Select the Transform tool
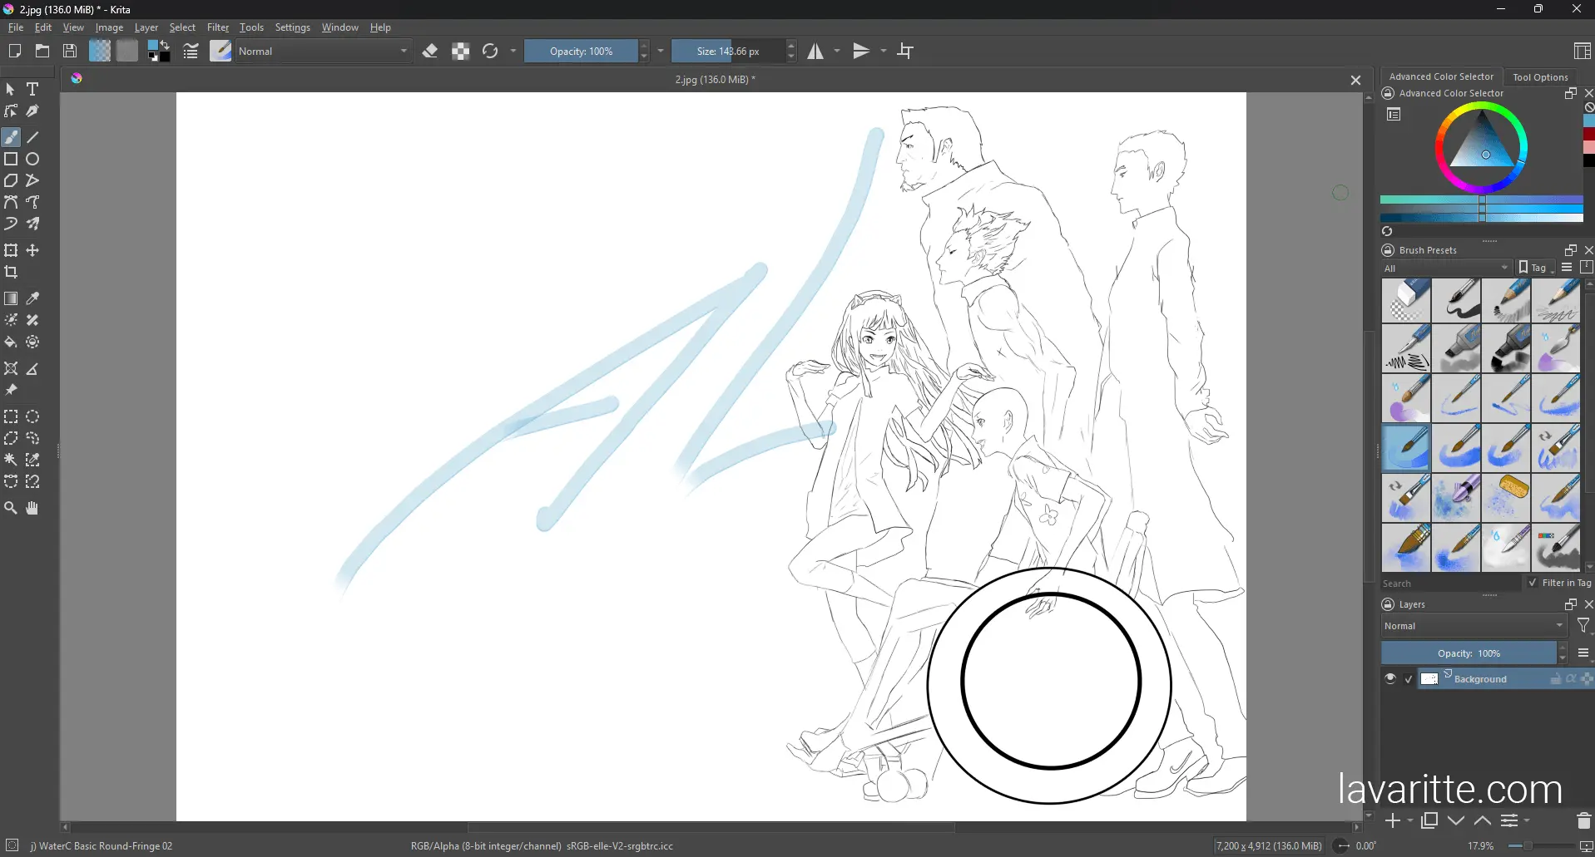This screenshot has height=857, width=1595. (x=11, y=250)
